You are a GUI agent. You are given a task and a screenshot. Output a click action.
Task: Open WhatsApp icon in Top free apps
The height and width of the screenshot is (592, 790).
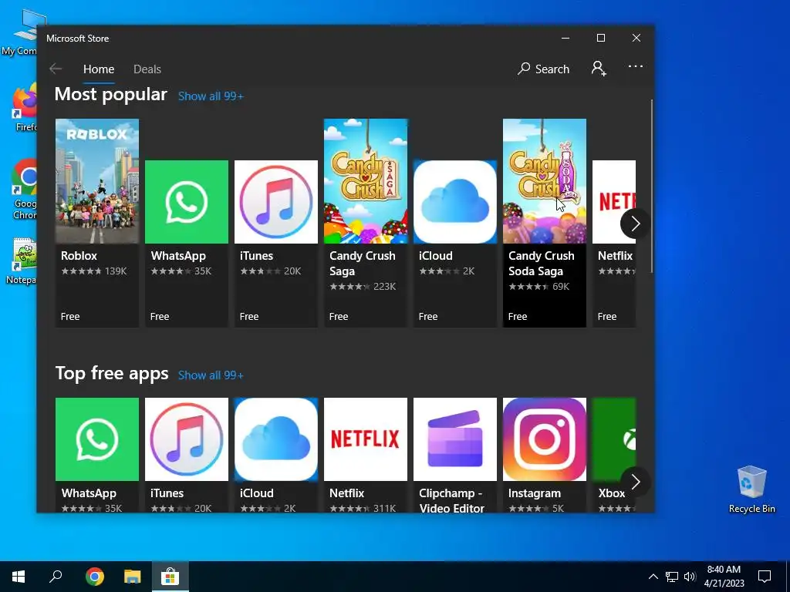coord(96,439)
